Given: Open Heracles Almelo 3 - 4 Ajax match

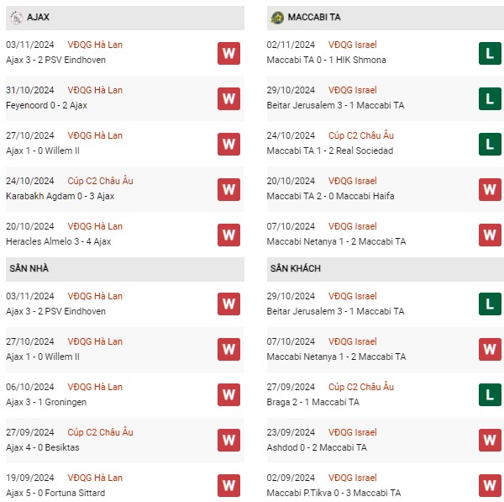Looking at the screenshot, I should (x=59, y=241).
